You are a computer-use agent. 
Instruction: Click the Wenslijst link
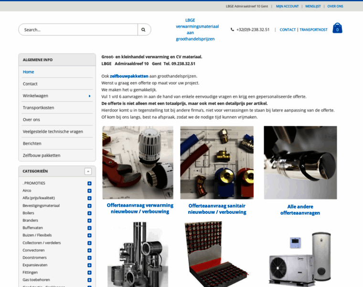pyautogui.click(x=313, y=6)
